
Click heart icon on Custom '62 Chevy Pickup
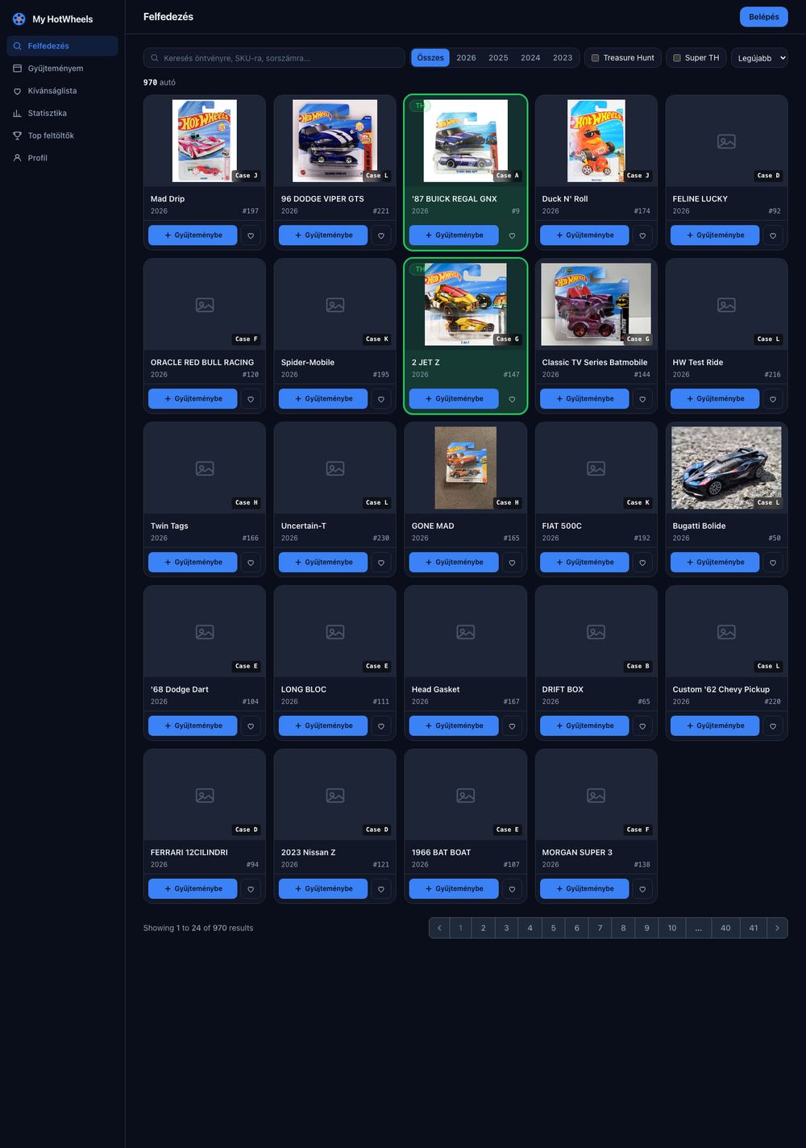pos(773,726)
